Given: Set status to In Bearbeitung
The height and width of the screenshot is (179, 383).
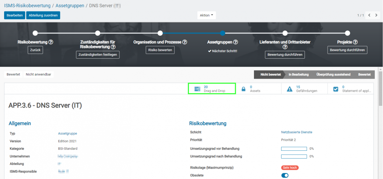Looking at the screenshot, I should click(x=298, y=74).
